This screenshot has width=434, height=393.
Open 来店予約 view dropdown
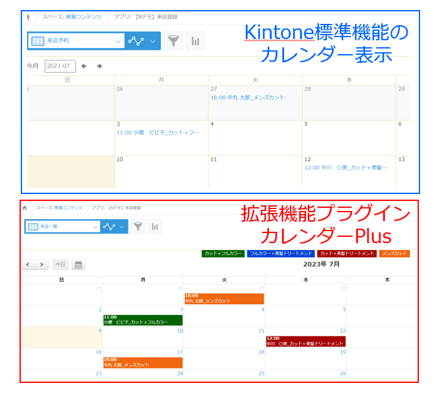[x=76, y=41]
